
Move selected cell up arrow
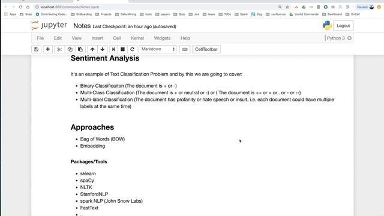pos(92,49)
